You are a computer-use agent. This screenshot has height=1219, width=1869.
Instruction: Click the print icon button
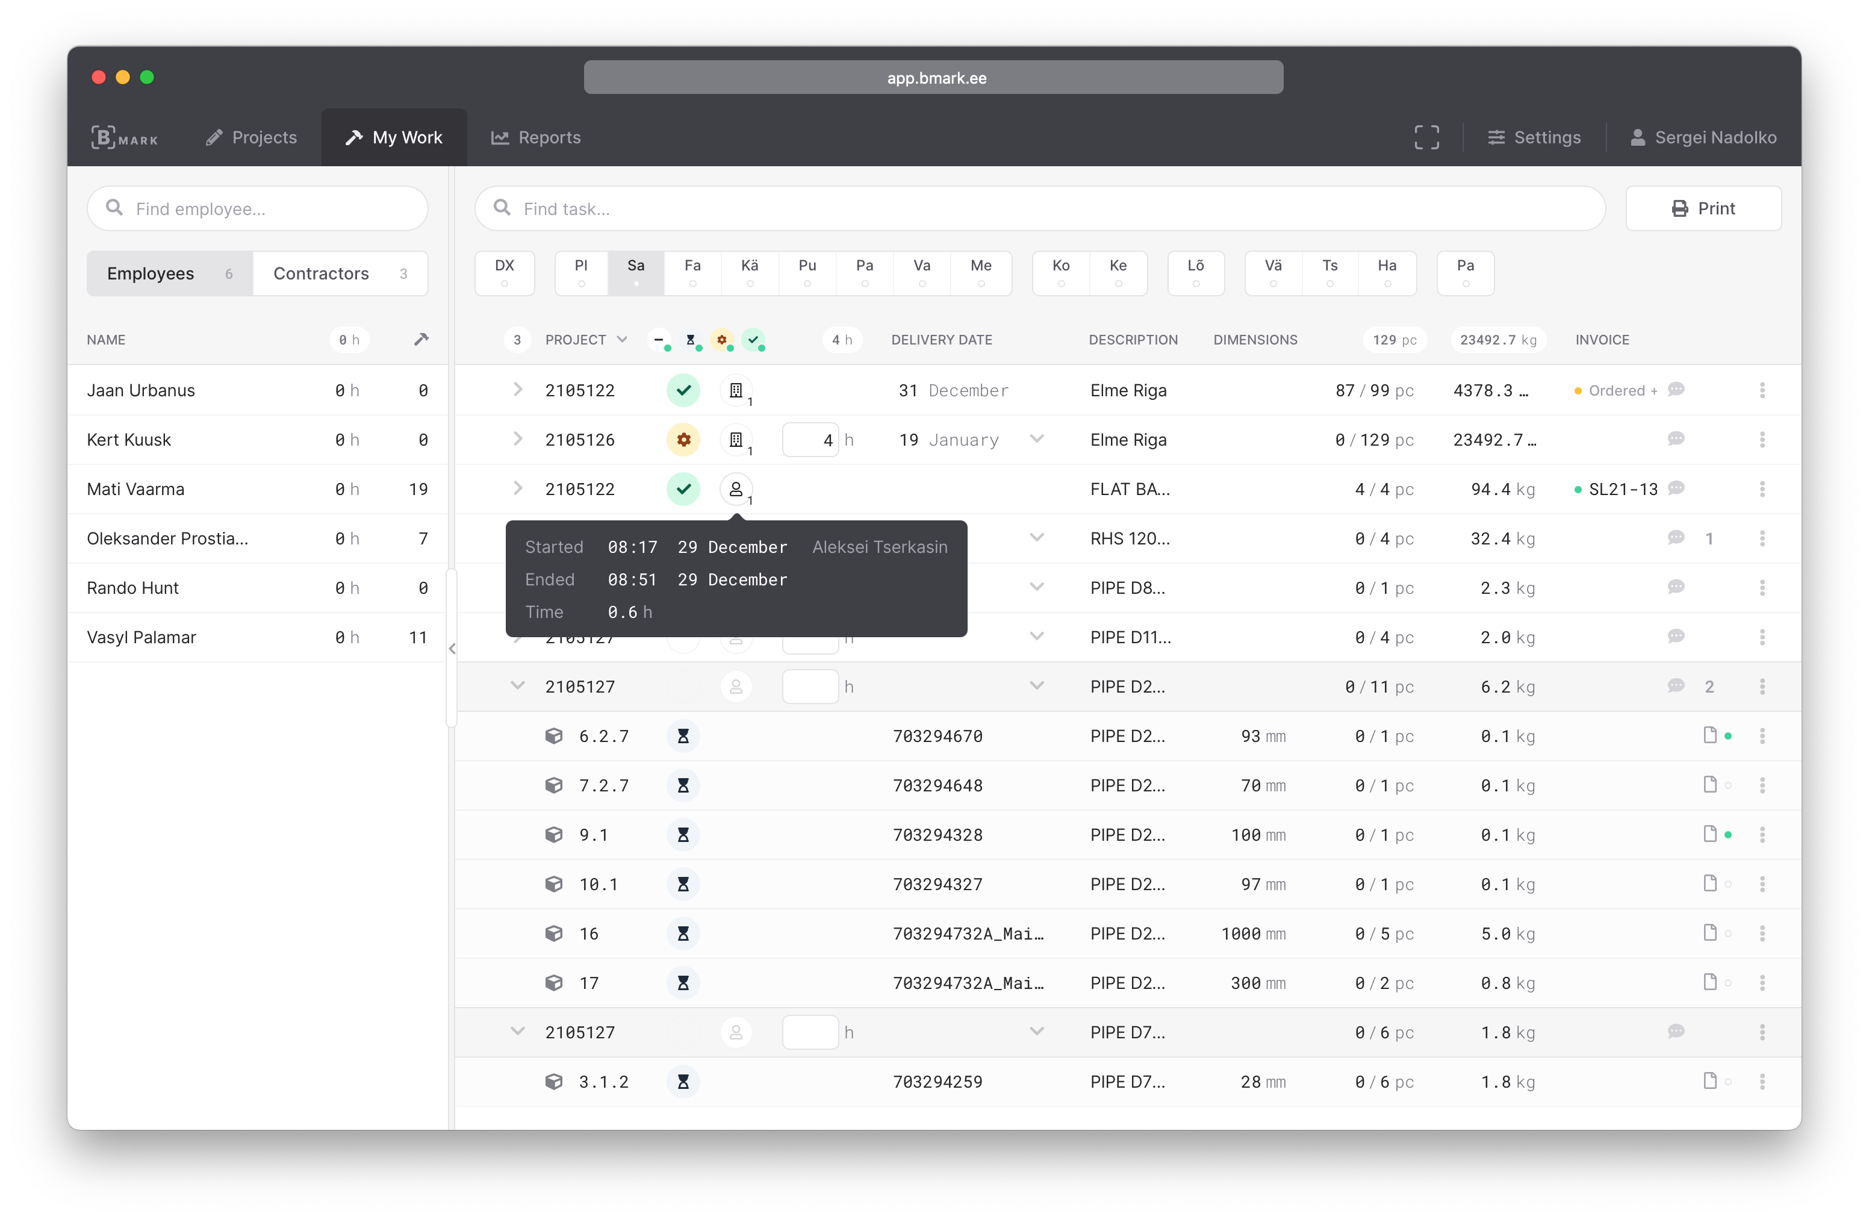(x=1678, y=208)
